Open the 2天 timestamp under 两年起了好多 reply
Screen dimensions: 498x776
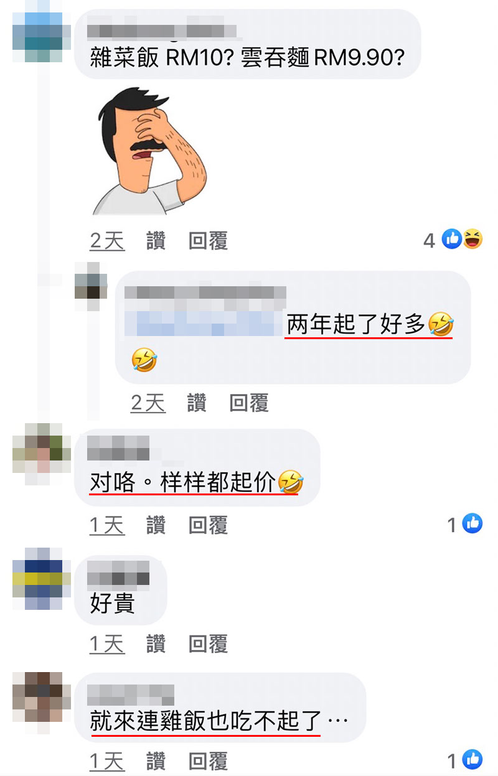click(148, 403)
